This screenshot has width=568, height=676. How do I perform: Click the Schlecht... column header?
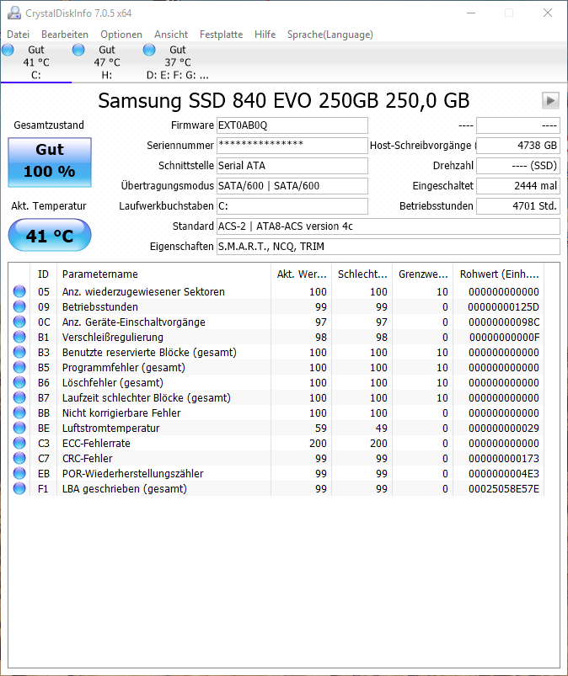pos(362,274)
